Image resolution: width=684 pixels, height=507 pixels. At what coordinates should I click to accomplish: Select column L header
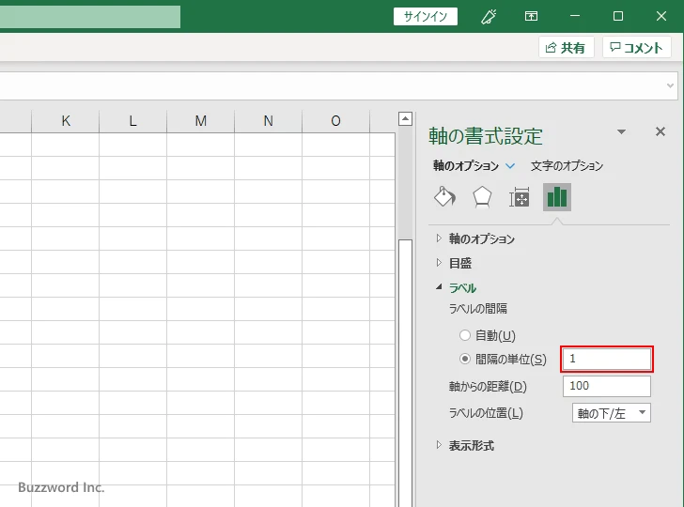133,121
